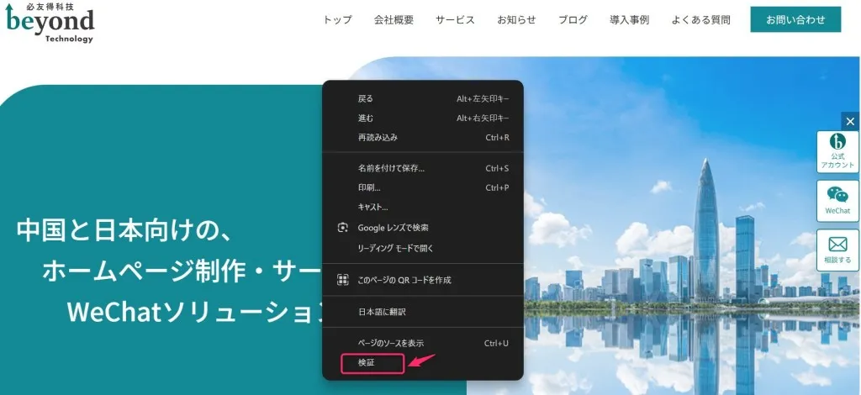Screen dimensions: 861x395
Task: Go to the サービス navigation link
Action: 455,20
